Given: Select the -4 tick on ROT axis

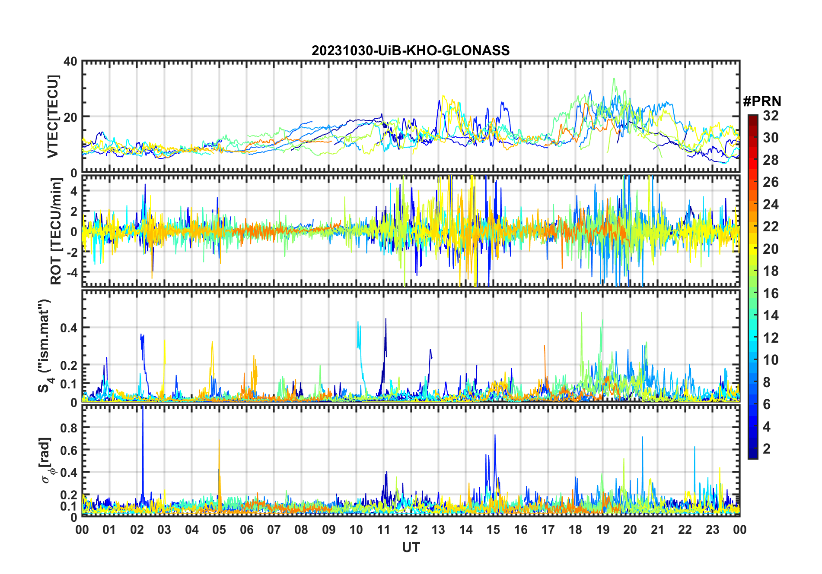Looking at the screenshot, I should coord(72,272).
